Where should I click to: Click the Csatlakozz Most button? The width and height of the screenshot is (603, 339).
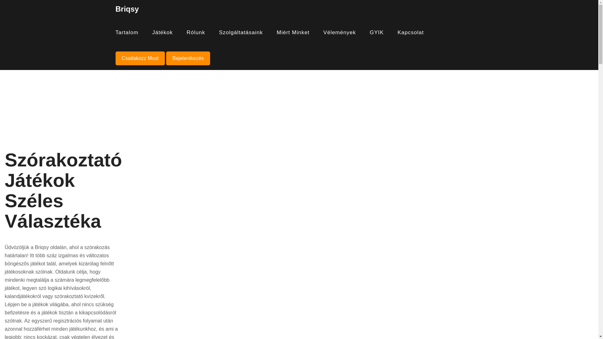[x=140, y=58]
